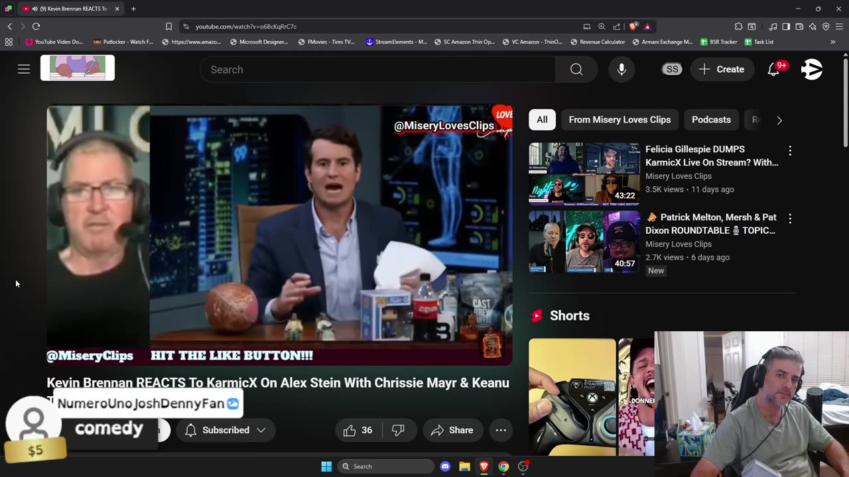Image resolution: width=849 pixels, height=477 pixels.
Task: Open options for Patrick Melton video
Action: [790, 218]
